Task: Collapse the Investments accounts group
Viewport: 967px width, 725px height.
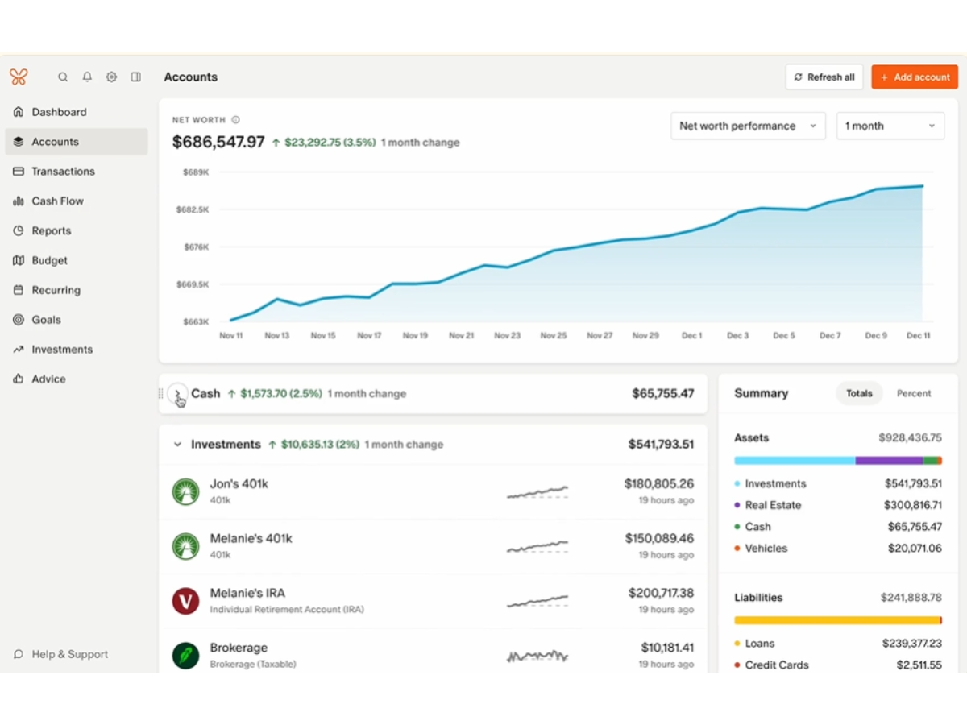Action: click(178, 445)
